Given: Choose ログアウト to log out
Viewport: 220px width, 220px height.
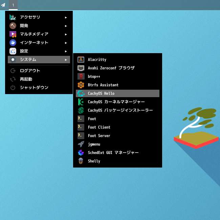Looking at the screenshot, I should (x=39, y=71).
